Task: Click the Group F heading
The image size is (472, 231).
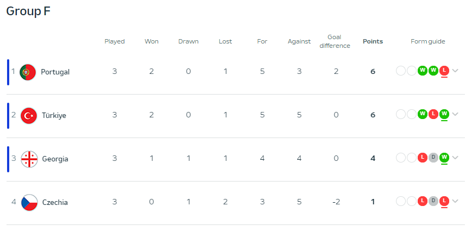Action: [28, 11]
